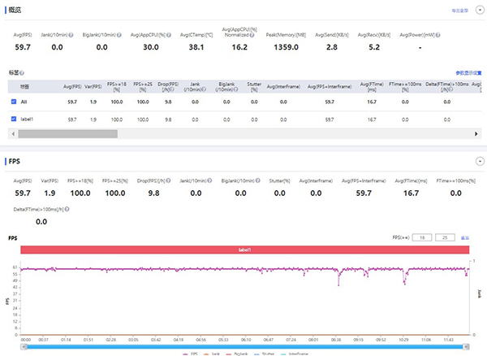This screenshot has height=356, width=487.
Task: Uncheck the All row checkbox
Action: tap(14, 102)
